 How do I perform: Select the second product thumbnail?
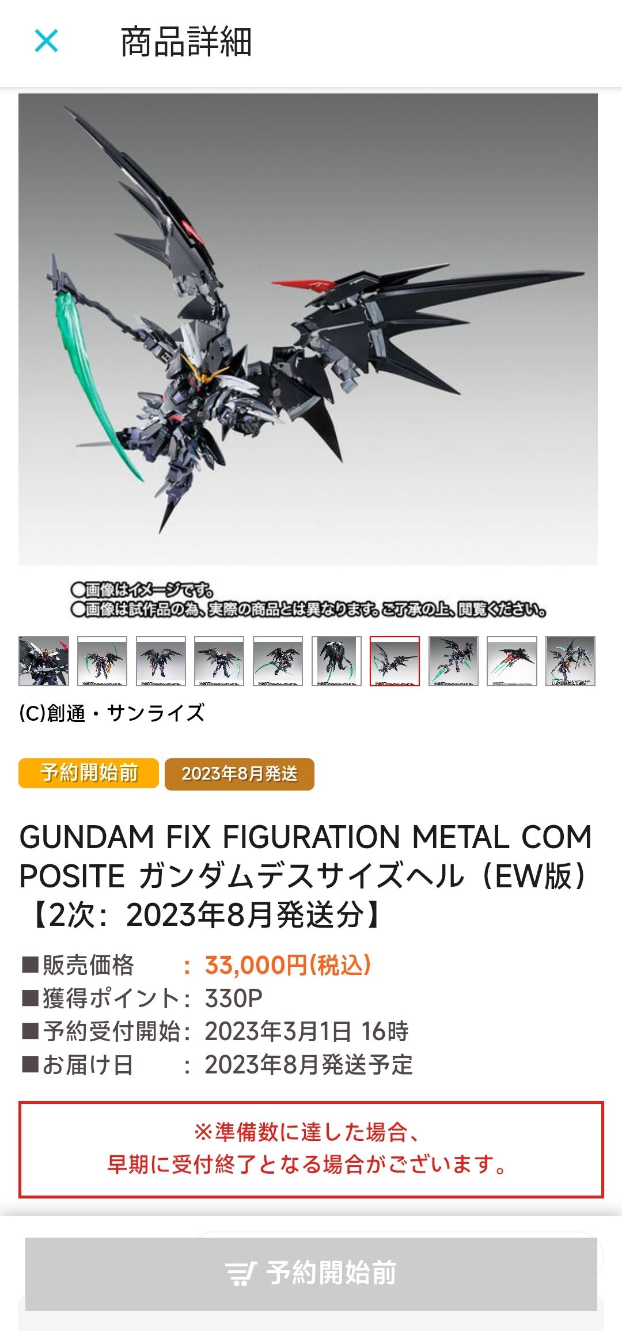click(x=102, y=661)
